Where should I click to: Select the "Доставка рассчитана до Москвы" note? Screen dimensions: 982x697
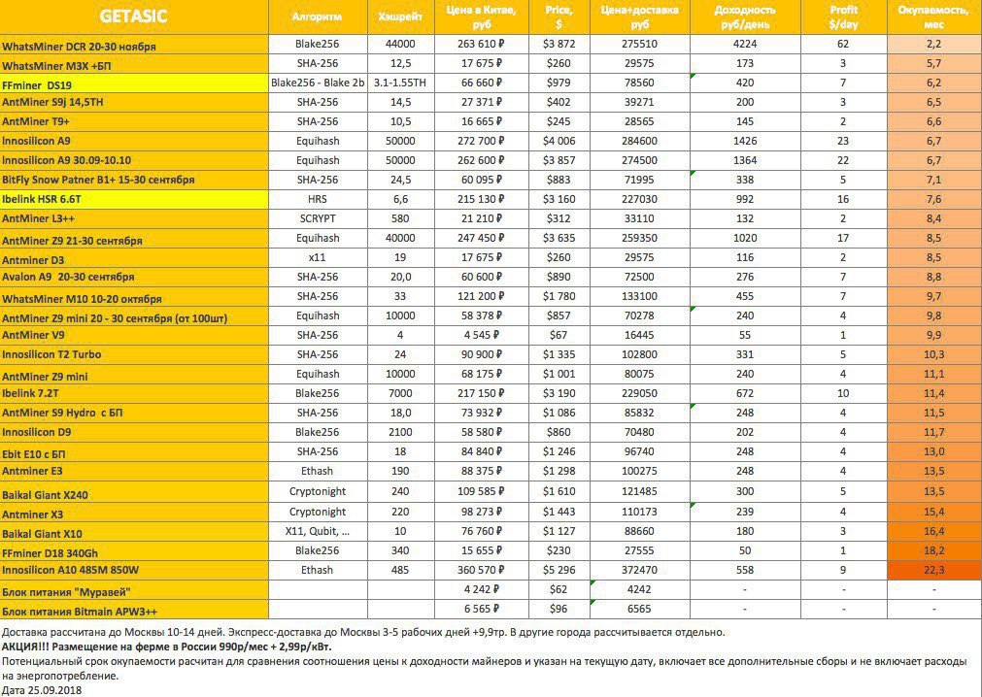pyautogui.click(x=362, y=632)
